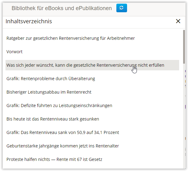Click the 'Bibliothek für eBooks und ePublikationen' title

tap(62, 8)
